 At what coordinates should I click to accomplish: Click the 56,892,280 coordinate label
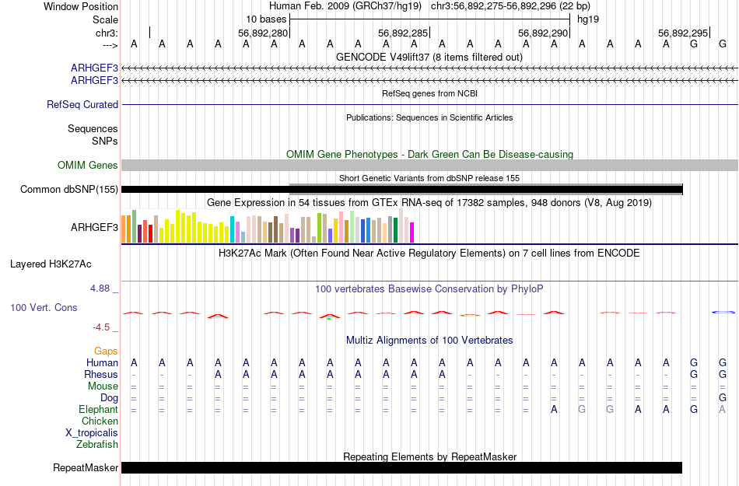(x=262, y=33)
